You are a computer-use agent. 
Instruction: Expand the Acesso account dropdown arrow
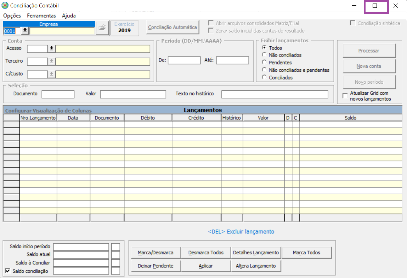(52, 48)
